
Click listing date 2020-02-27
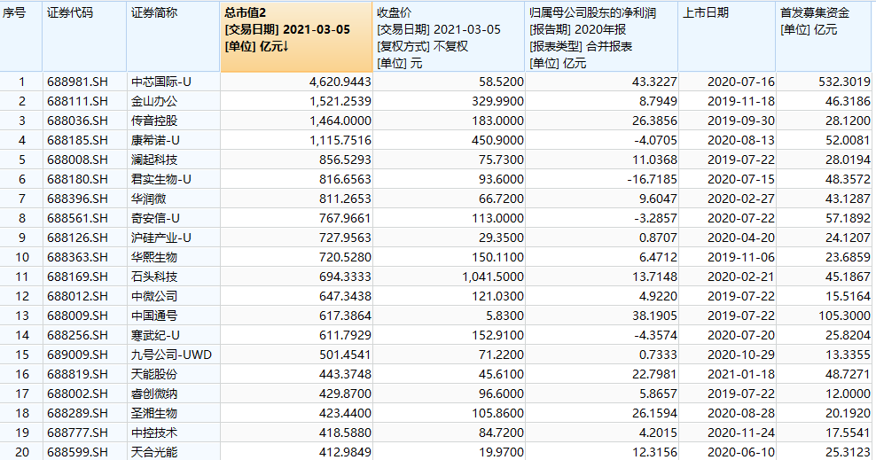pyautogui.click(x=741, y=199)
